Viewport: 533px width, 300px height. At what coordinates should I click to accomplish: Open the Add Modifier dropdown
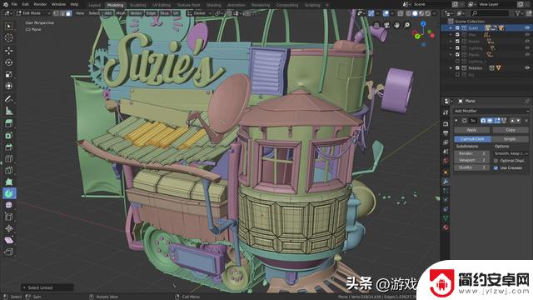tap(491, 111)
